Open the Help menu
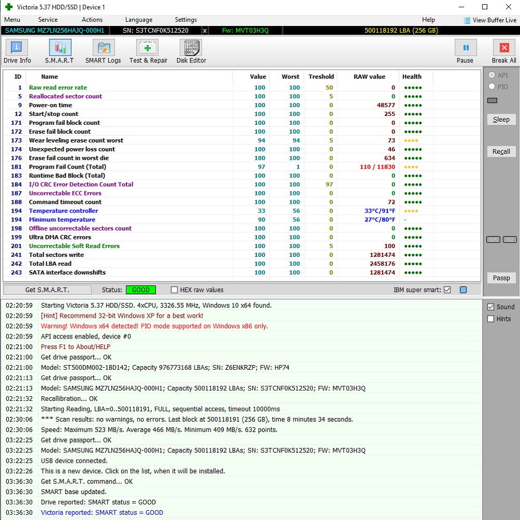Image resolution: width=520 pixels, height=520 pixels. pos(428,20)
